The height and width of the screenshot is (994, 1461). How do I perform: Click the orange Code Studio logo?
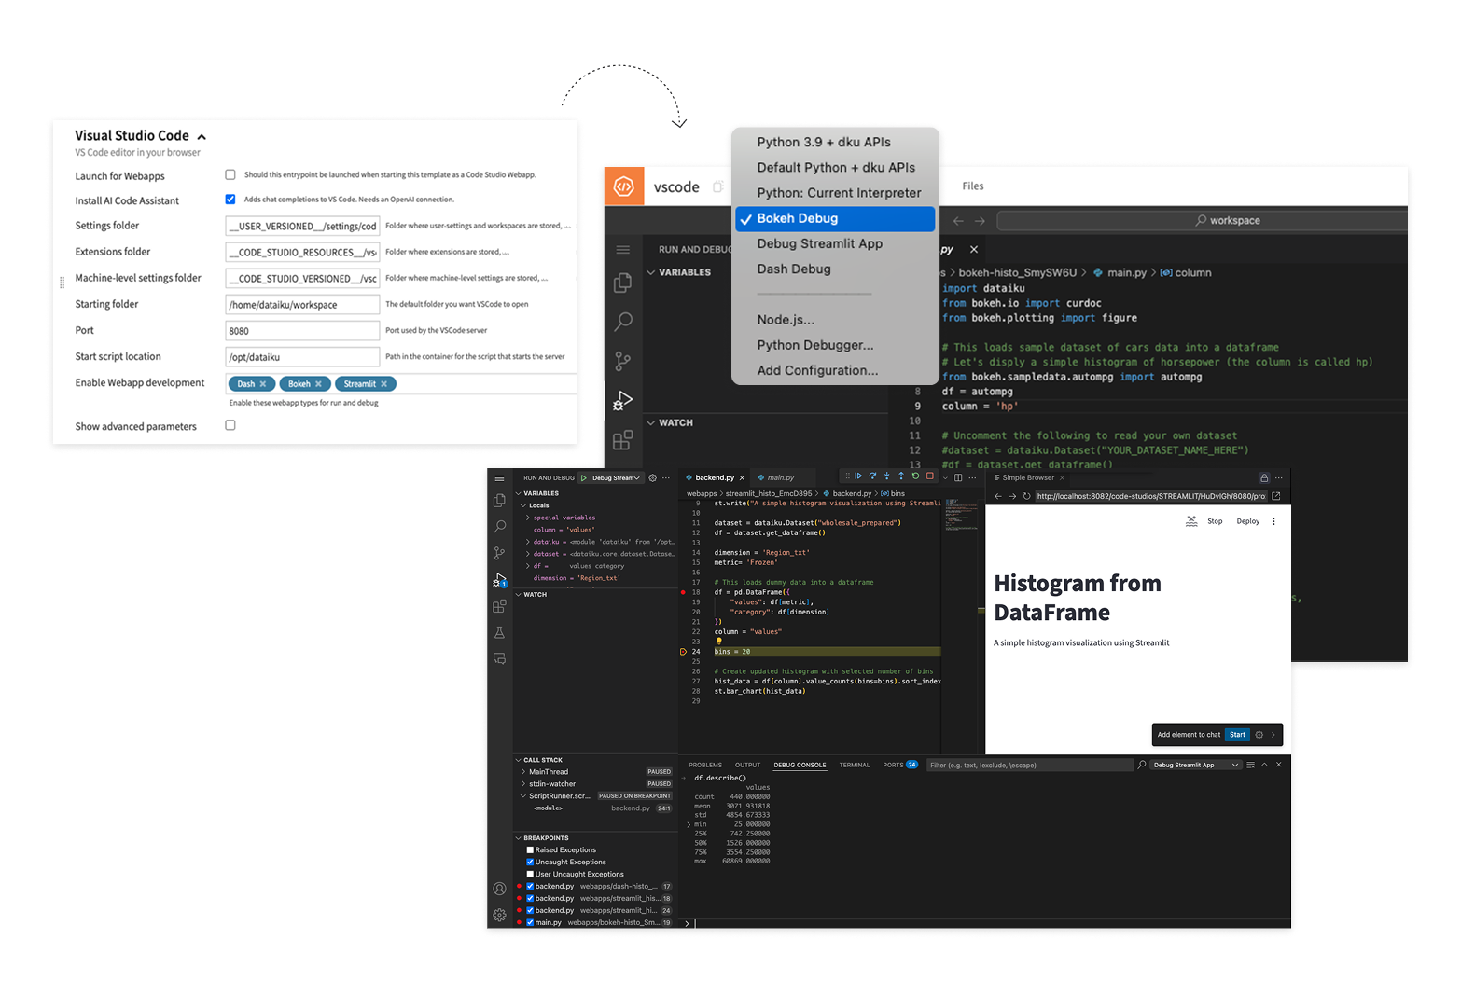pyautogui.click(x=624, y=186)
